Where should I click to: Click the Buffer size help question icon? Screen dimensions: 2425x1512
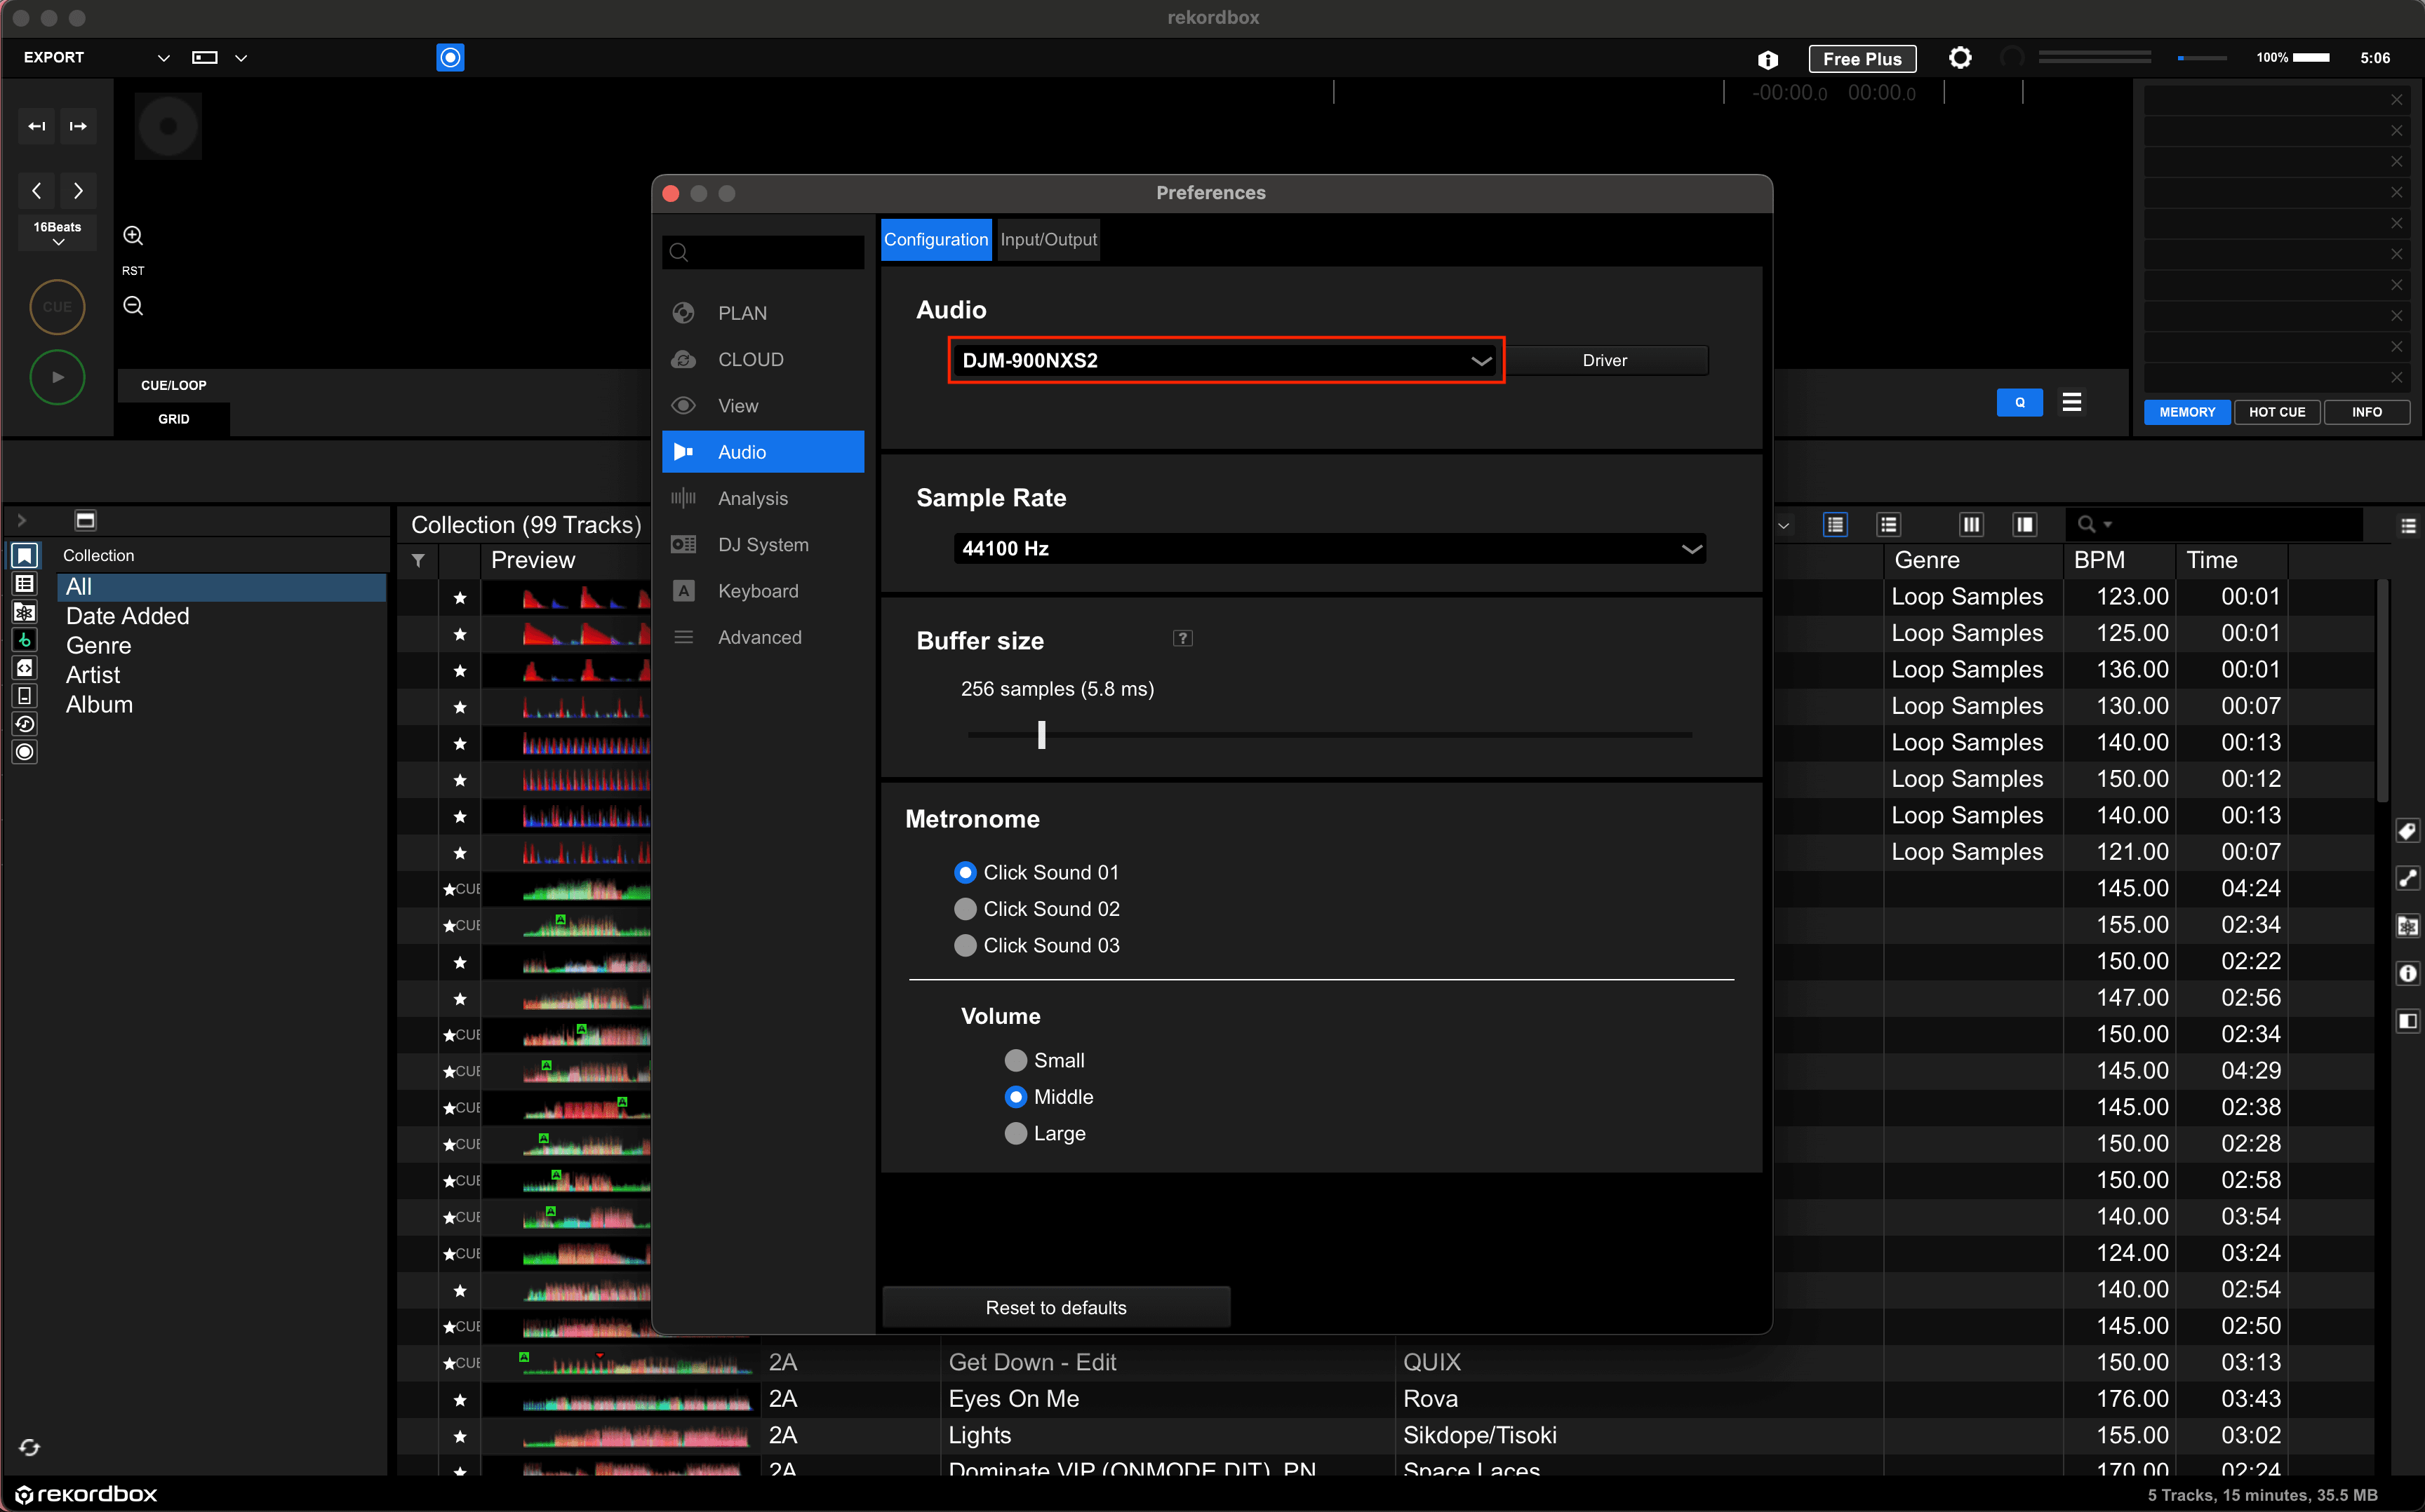tap(1182, 639)
